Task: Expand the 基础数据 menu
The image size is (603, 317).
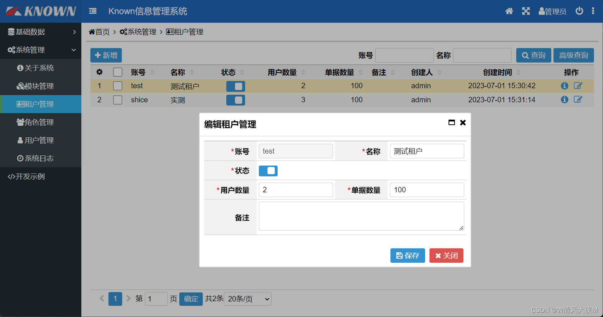Action: pos(40,32)
